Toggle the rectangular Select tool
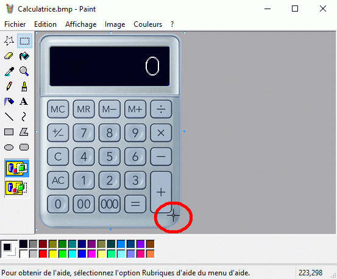 click(x=24, y=41)
